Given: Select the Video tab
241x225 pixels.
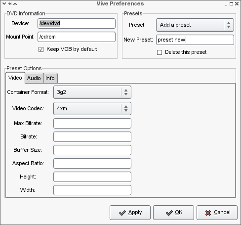Looking at the screenshot, I should [15, 78].
